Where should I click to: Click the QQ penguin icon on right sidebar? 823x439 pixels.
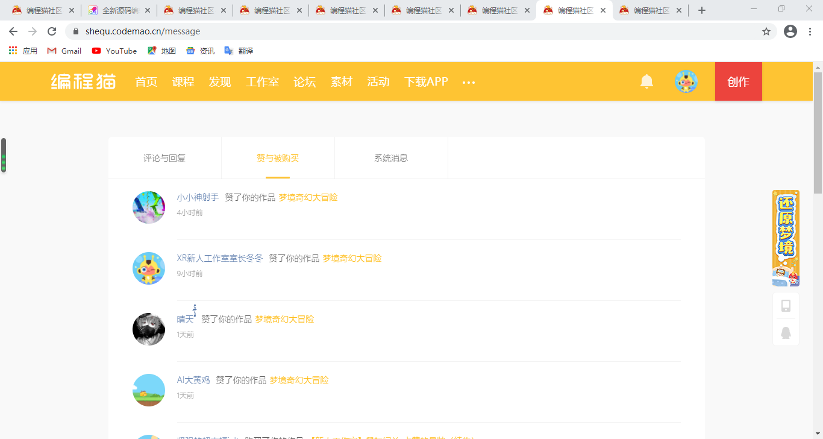point(786,333)
